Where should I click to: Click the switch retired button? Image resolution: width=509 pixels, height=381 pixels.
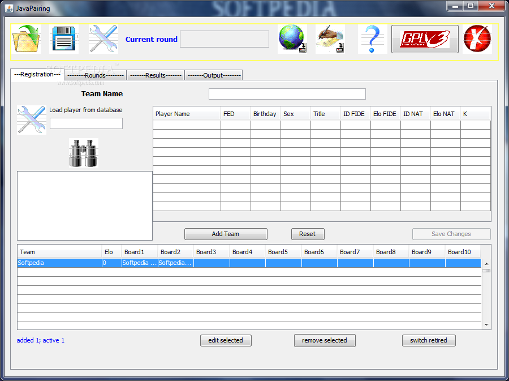[x=429, y=340]
